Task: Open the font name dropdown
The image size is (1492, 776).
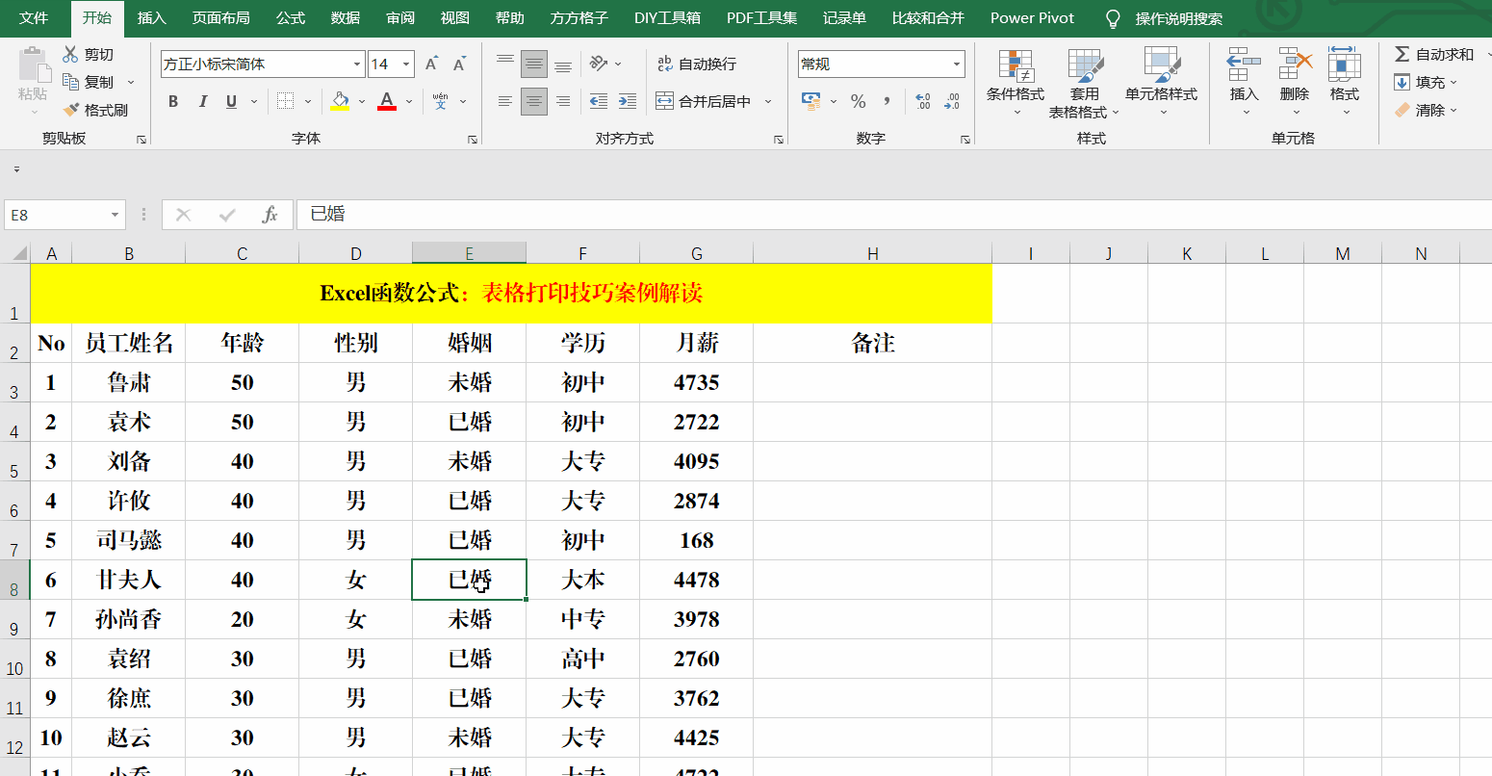Action: [357, 65]
